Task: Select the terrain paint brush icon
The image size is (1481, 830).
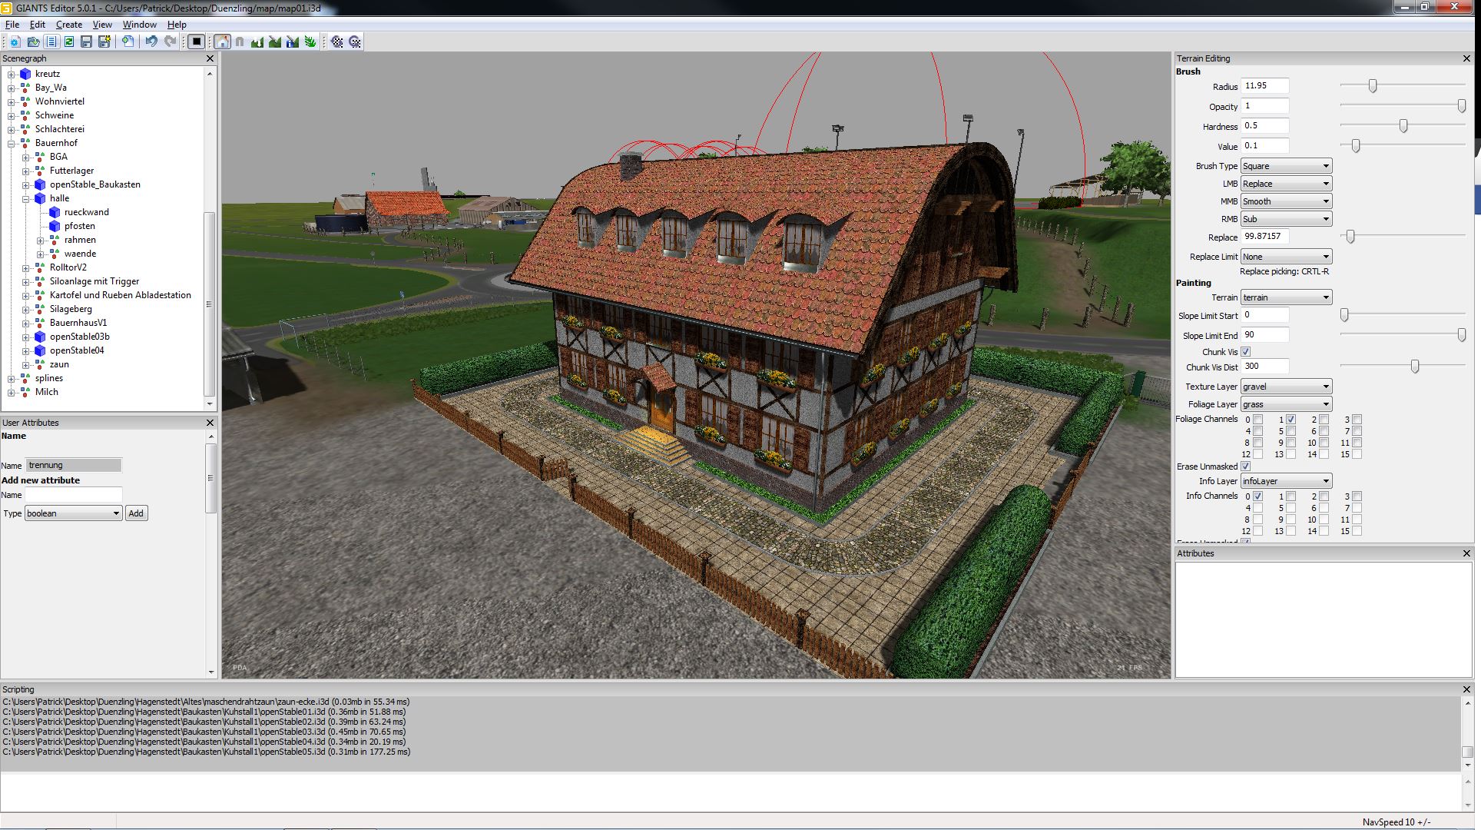Action: click(275, 41)
